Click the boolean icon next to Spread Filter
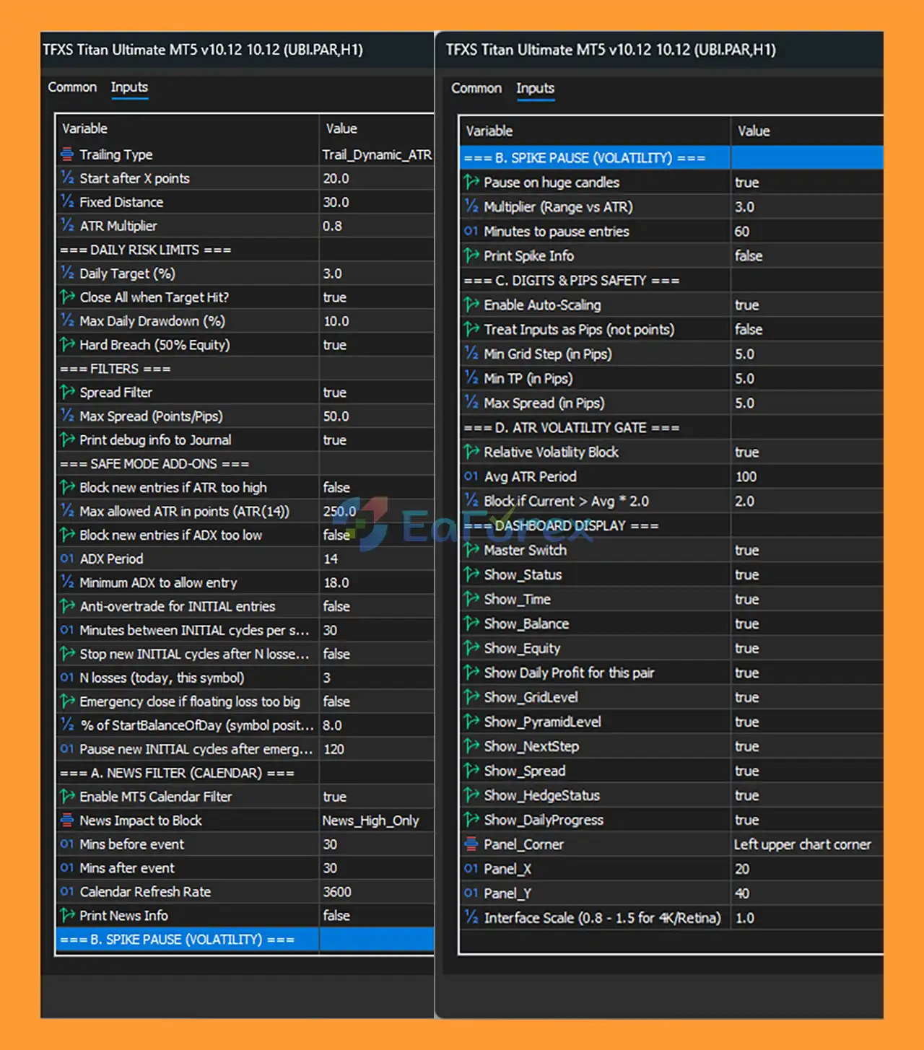Image resolution: width=924 pixels, height=1050 pixels. tap(67, 393)
